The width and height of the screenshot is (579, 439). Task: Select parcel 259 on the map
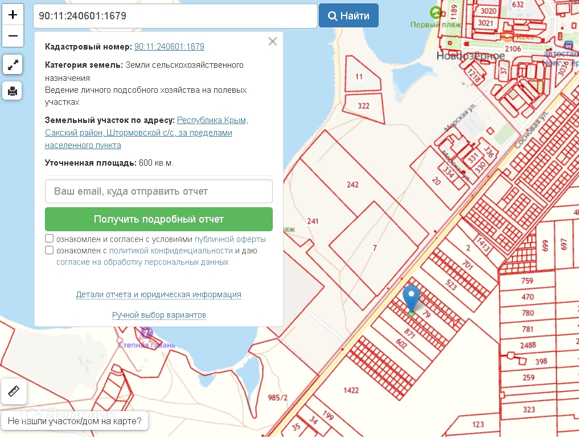point(528,378)
